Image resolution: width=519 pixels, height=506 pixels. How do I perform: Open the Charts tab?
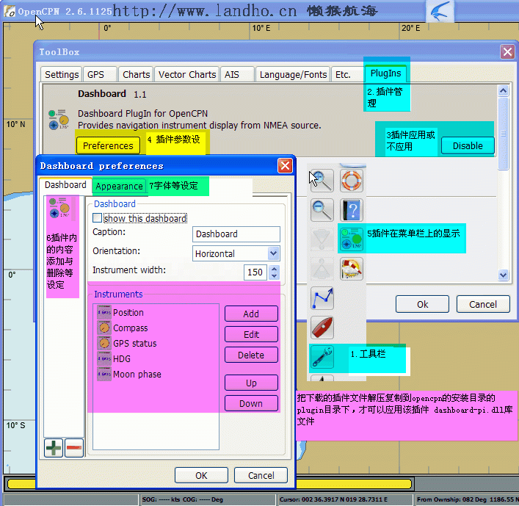click(136, 74)
